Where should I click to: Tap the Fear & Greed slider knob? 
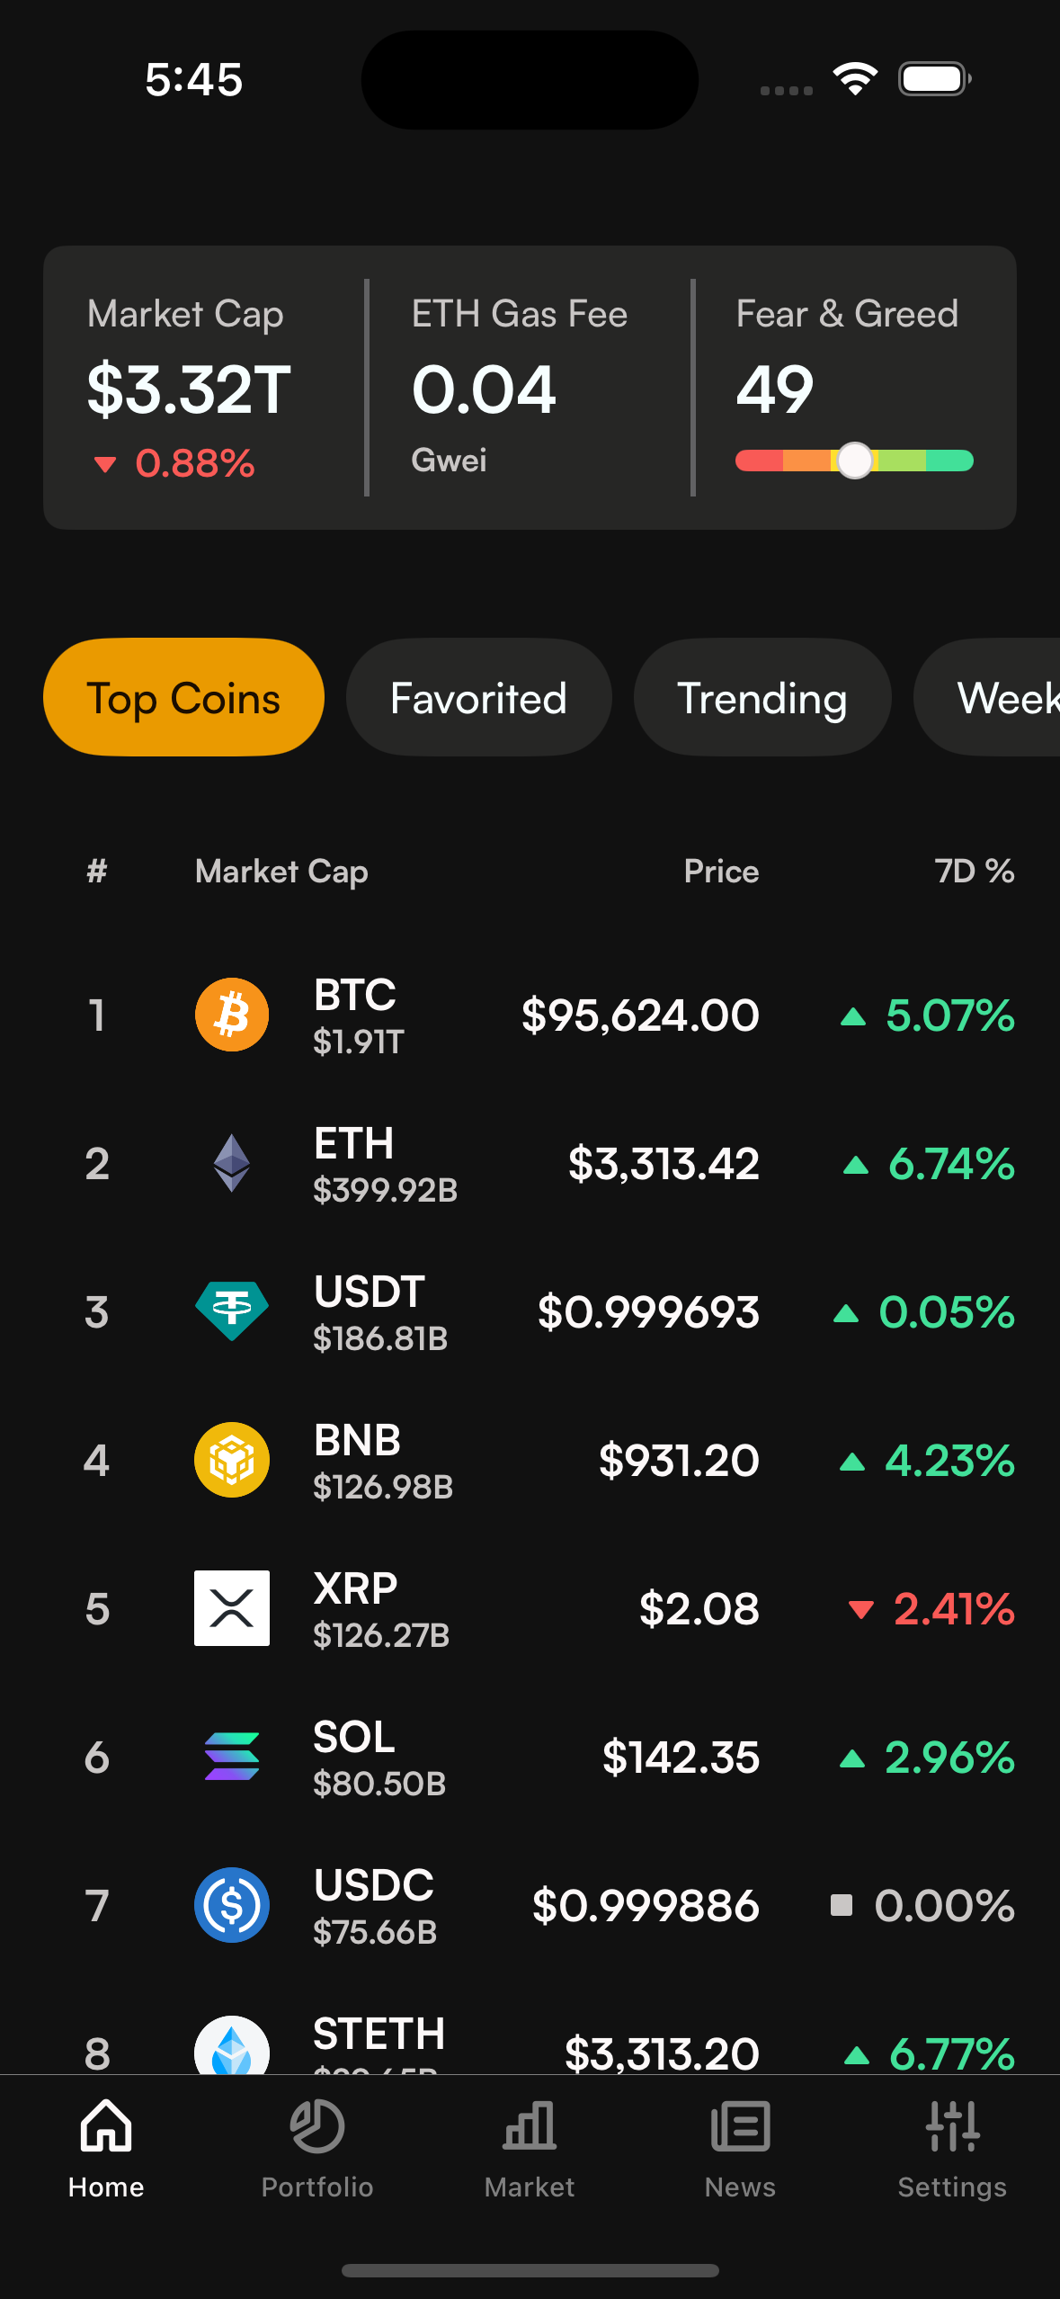pos(854,461)
